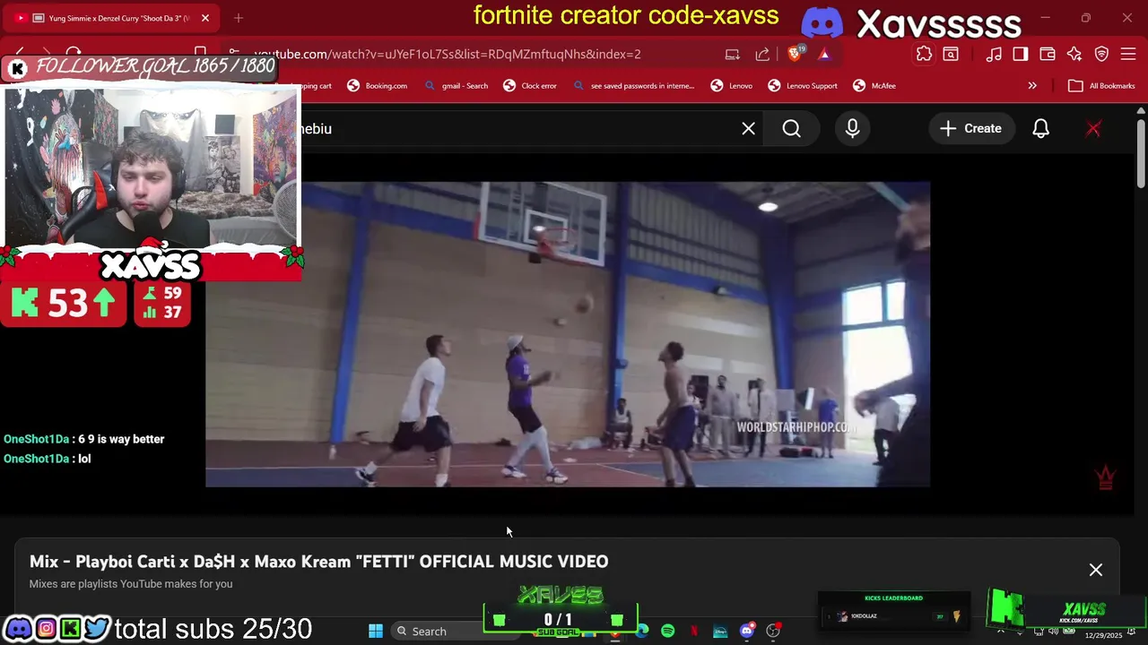The width and height of the screenshot is (1148, 645).
Task: Open the Windows Start menu
Action: pos(376,632)
